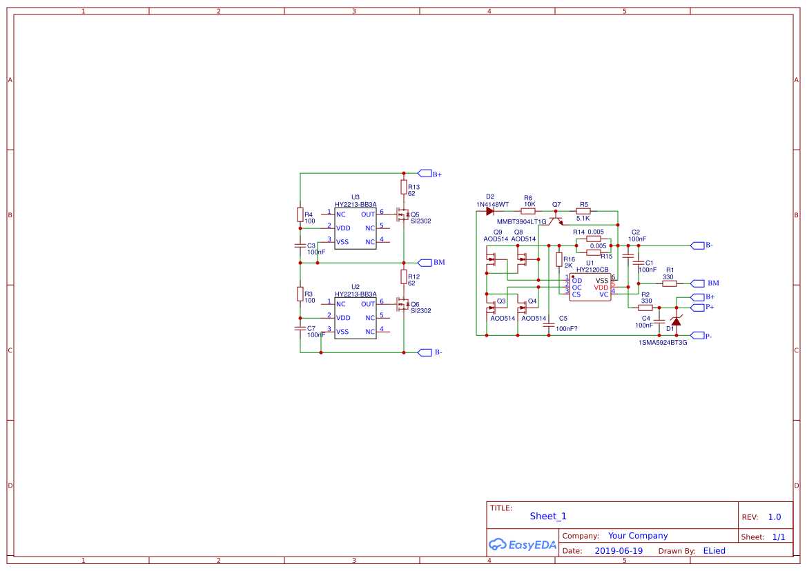Select capacitor C4 symbol
Screen dimensions: 807x571
pos(659,322)
